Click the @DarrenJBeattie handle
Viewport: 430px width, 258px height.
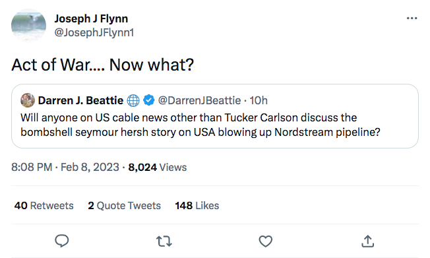tap(199, 100)
